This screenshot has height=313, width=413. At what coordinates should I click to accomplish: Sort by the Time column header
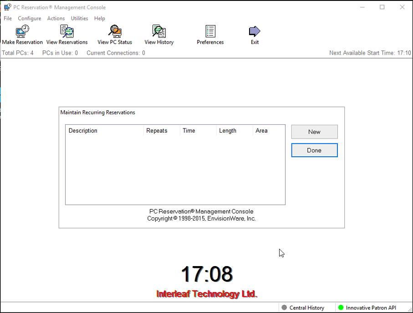pyautogui.click(x=198, y=131)
